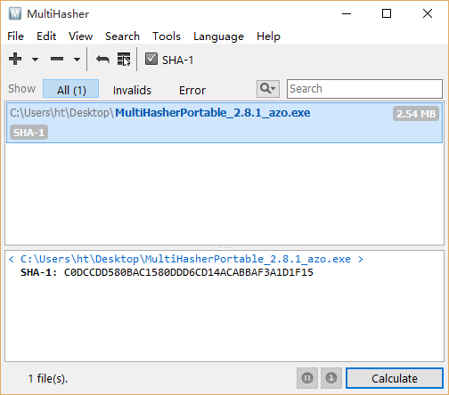Click the Calculate button

[x=395, y=378]
